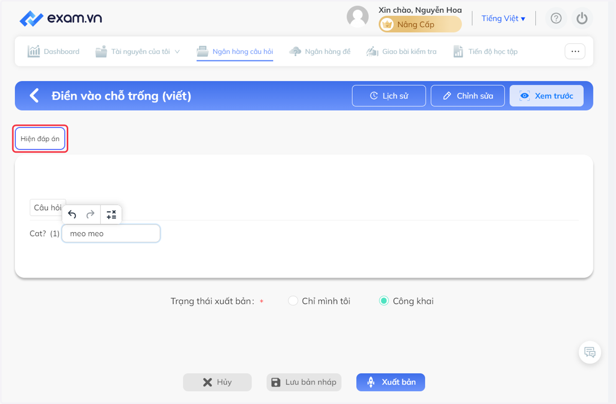Click the Điền vào chỗ trống title
616x404 pixels.
tap(121, 96)
